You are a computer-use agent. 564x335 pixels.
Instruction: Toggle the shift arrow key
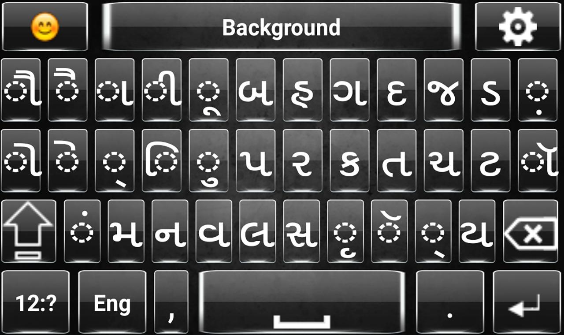point(29,231)
